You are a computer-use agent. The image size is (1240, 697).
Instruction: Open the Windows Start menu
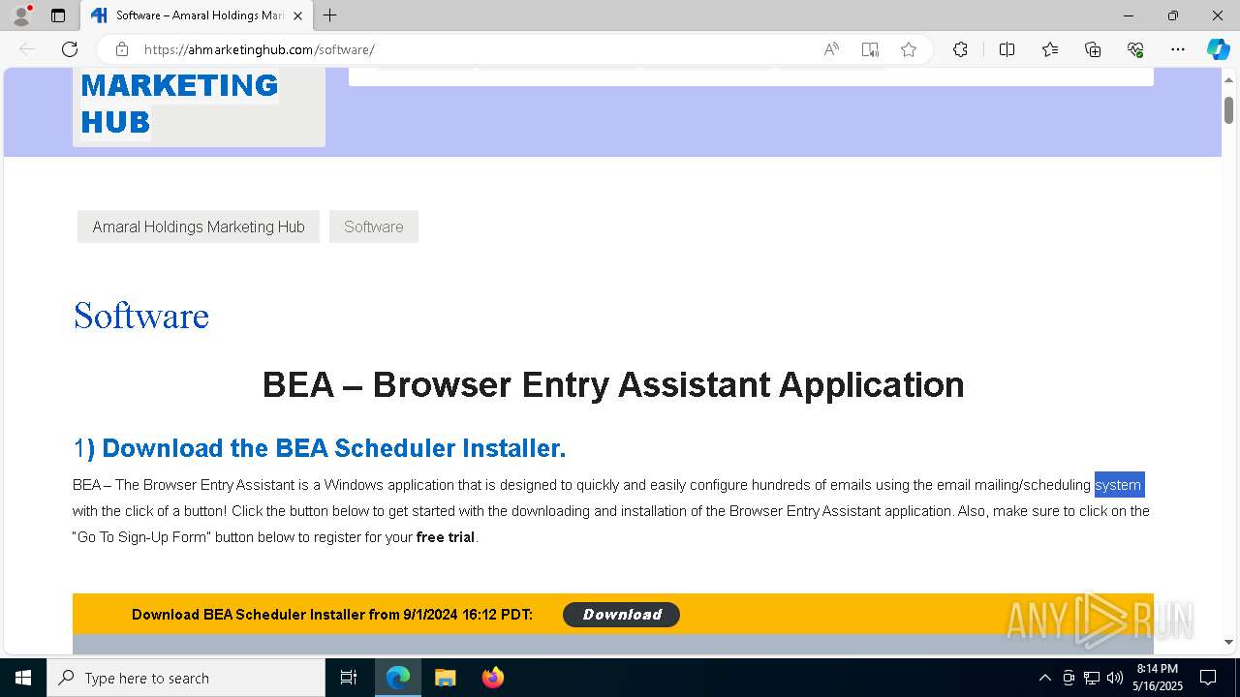[x=23, y=678]
